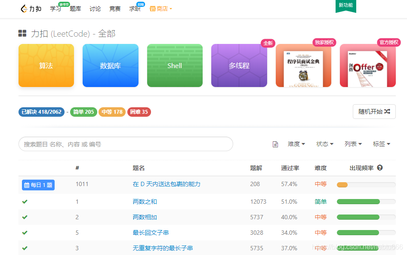
Task: Open the 讨论 section
Action: tap(95, 9)
